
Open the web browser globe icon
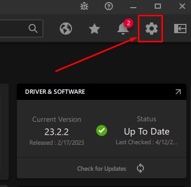[x=66, y=29]
